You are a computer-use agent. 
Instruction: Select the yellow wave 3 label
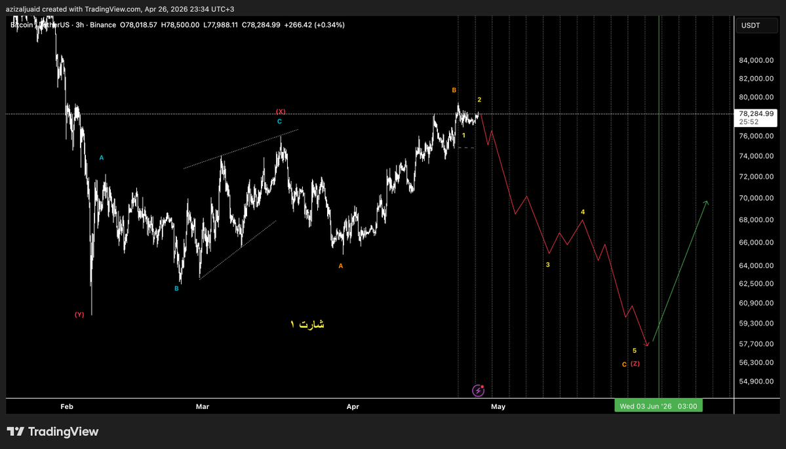click(x=548, y=265)
